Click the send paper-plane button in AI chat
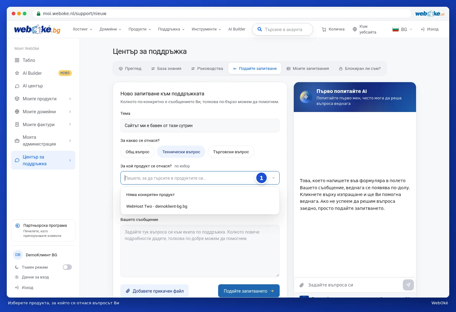The image size is (456, 312). (x=408, y=285)
